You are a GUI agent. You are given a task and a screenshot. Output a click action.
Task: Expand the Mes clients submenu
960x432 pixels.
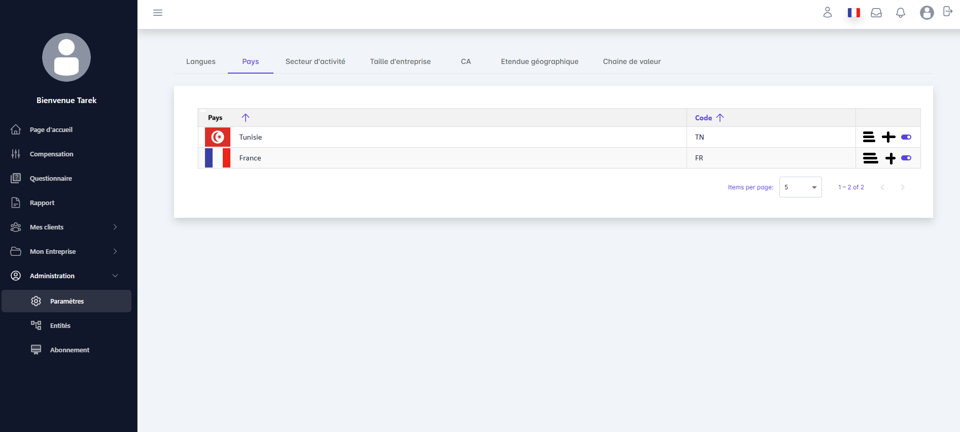(x=115, y=227)
